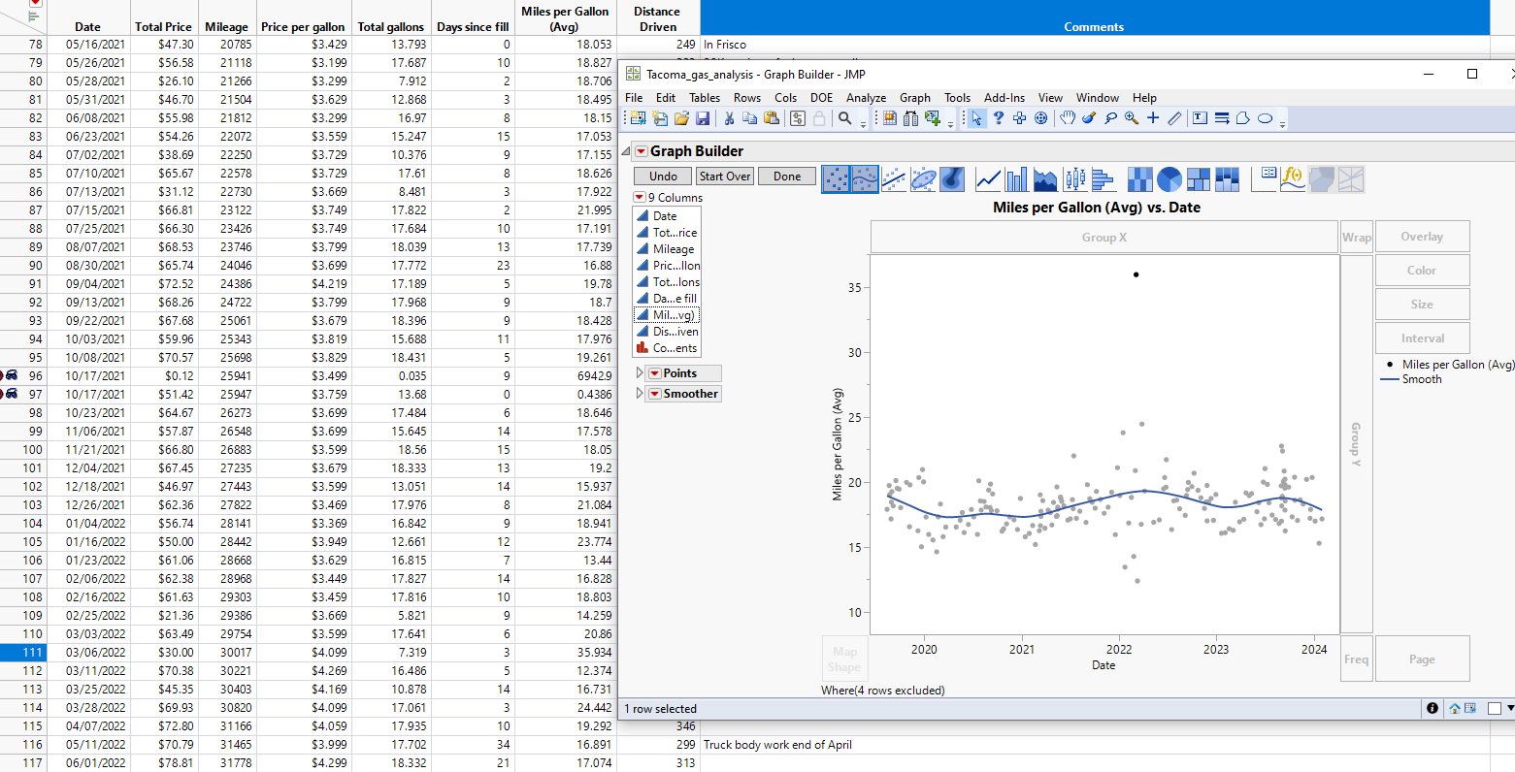1515x772 pixels.
Task: Choose the Ellipse element icon
Action: [x=923, y=179]
